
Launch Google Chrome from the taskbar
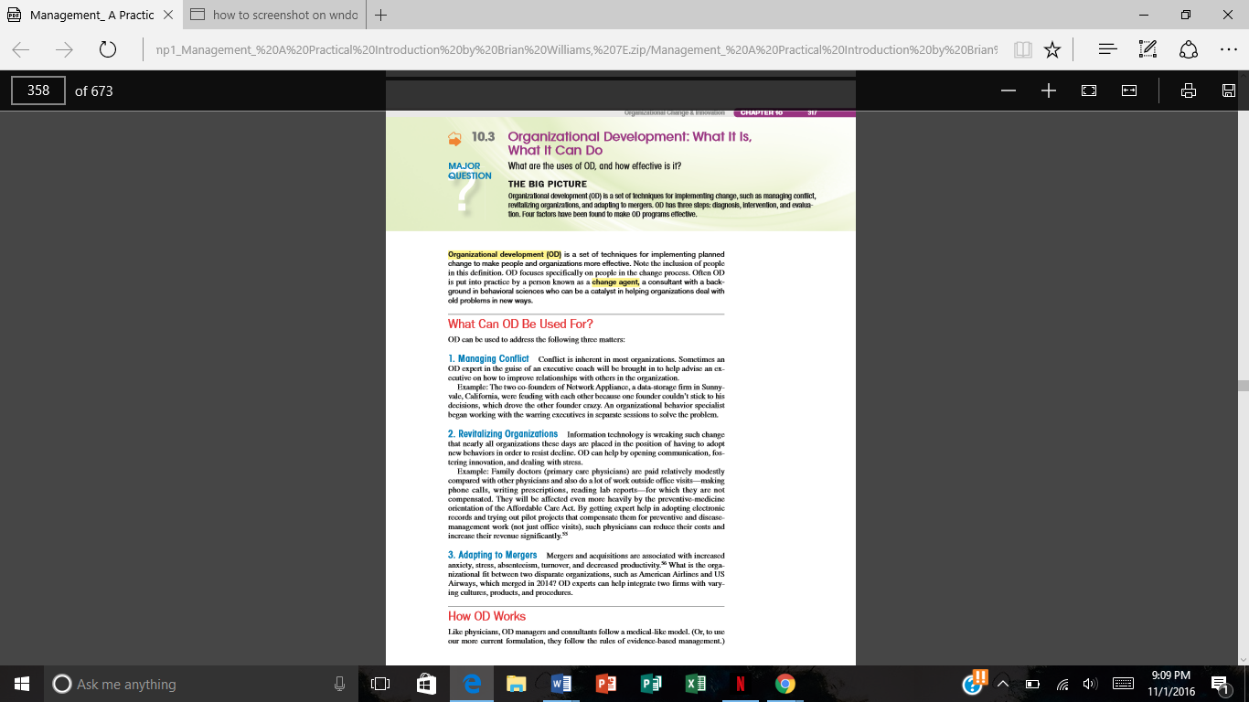pos(785,684)
